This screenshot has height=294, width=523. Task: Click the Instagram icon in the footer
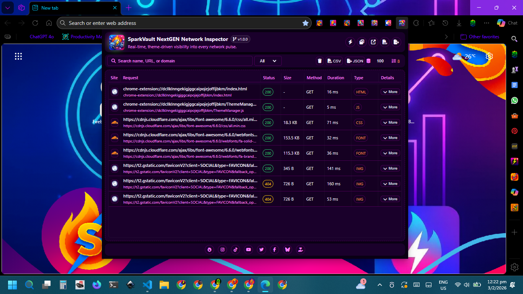point(222,250)
